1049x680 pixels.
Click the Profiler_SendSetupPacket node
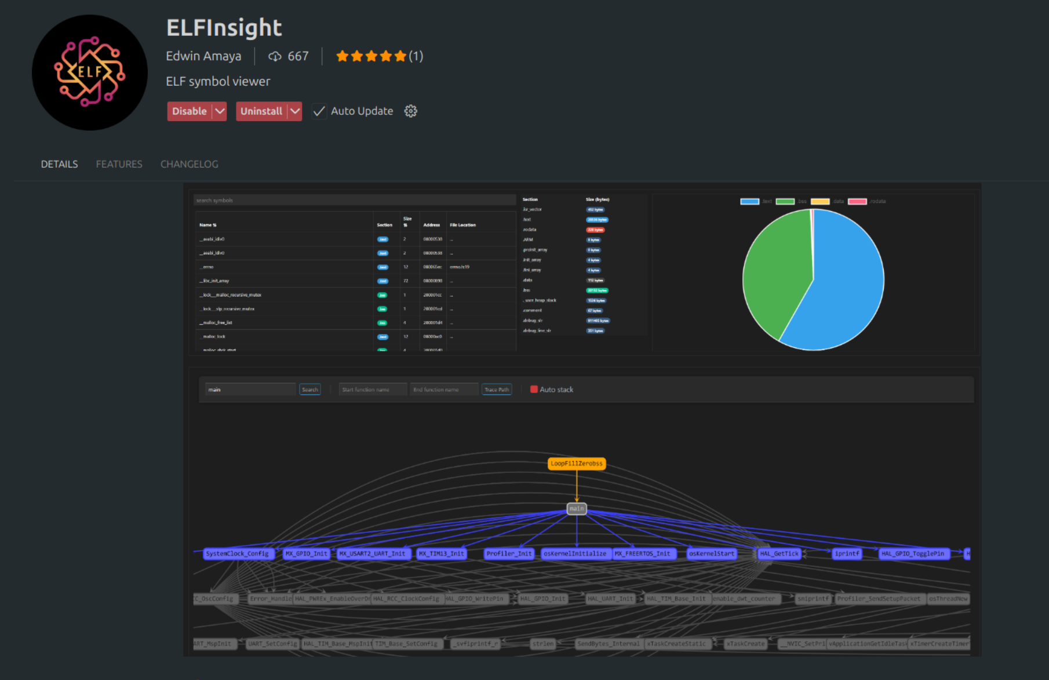pyautogui.click(x=879, y=599)
